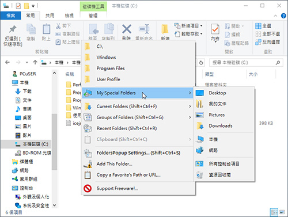The width and height of the screenshot is (288, 217).
Task: Click the refresh button beside address bar
Action: point(201,63)
